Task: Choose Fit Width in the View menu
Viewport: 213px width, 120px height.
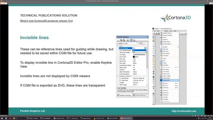Action: click(x=169, y=97)
